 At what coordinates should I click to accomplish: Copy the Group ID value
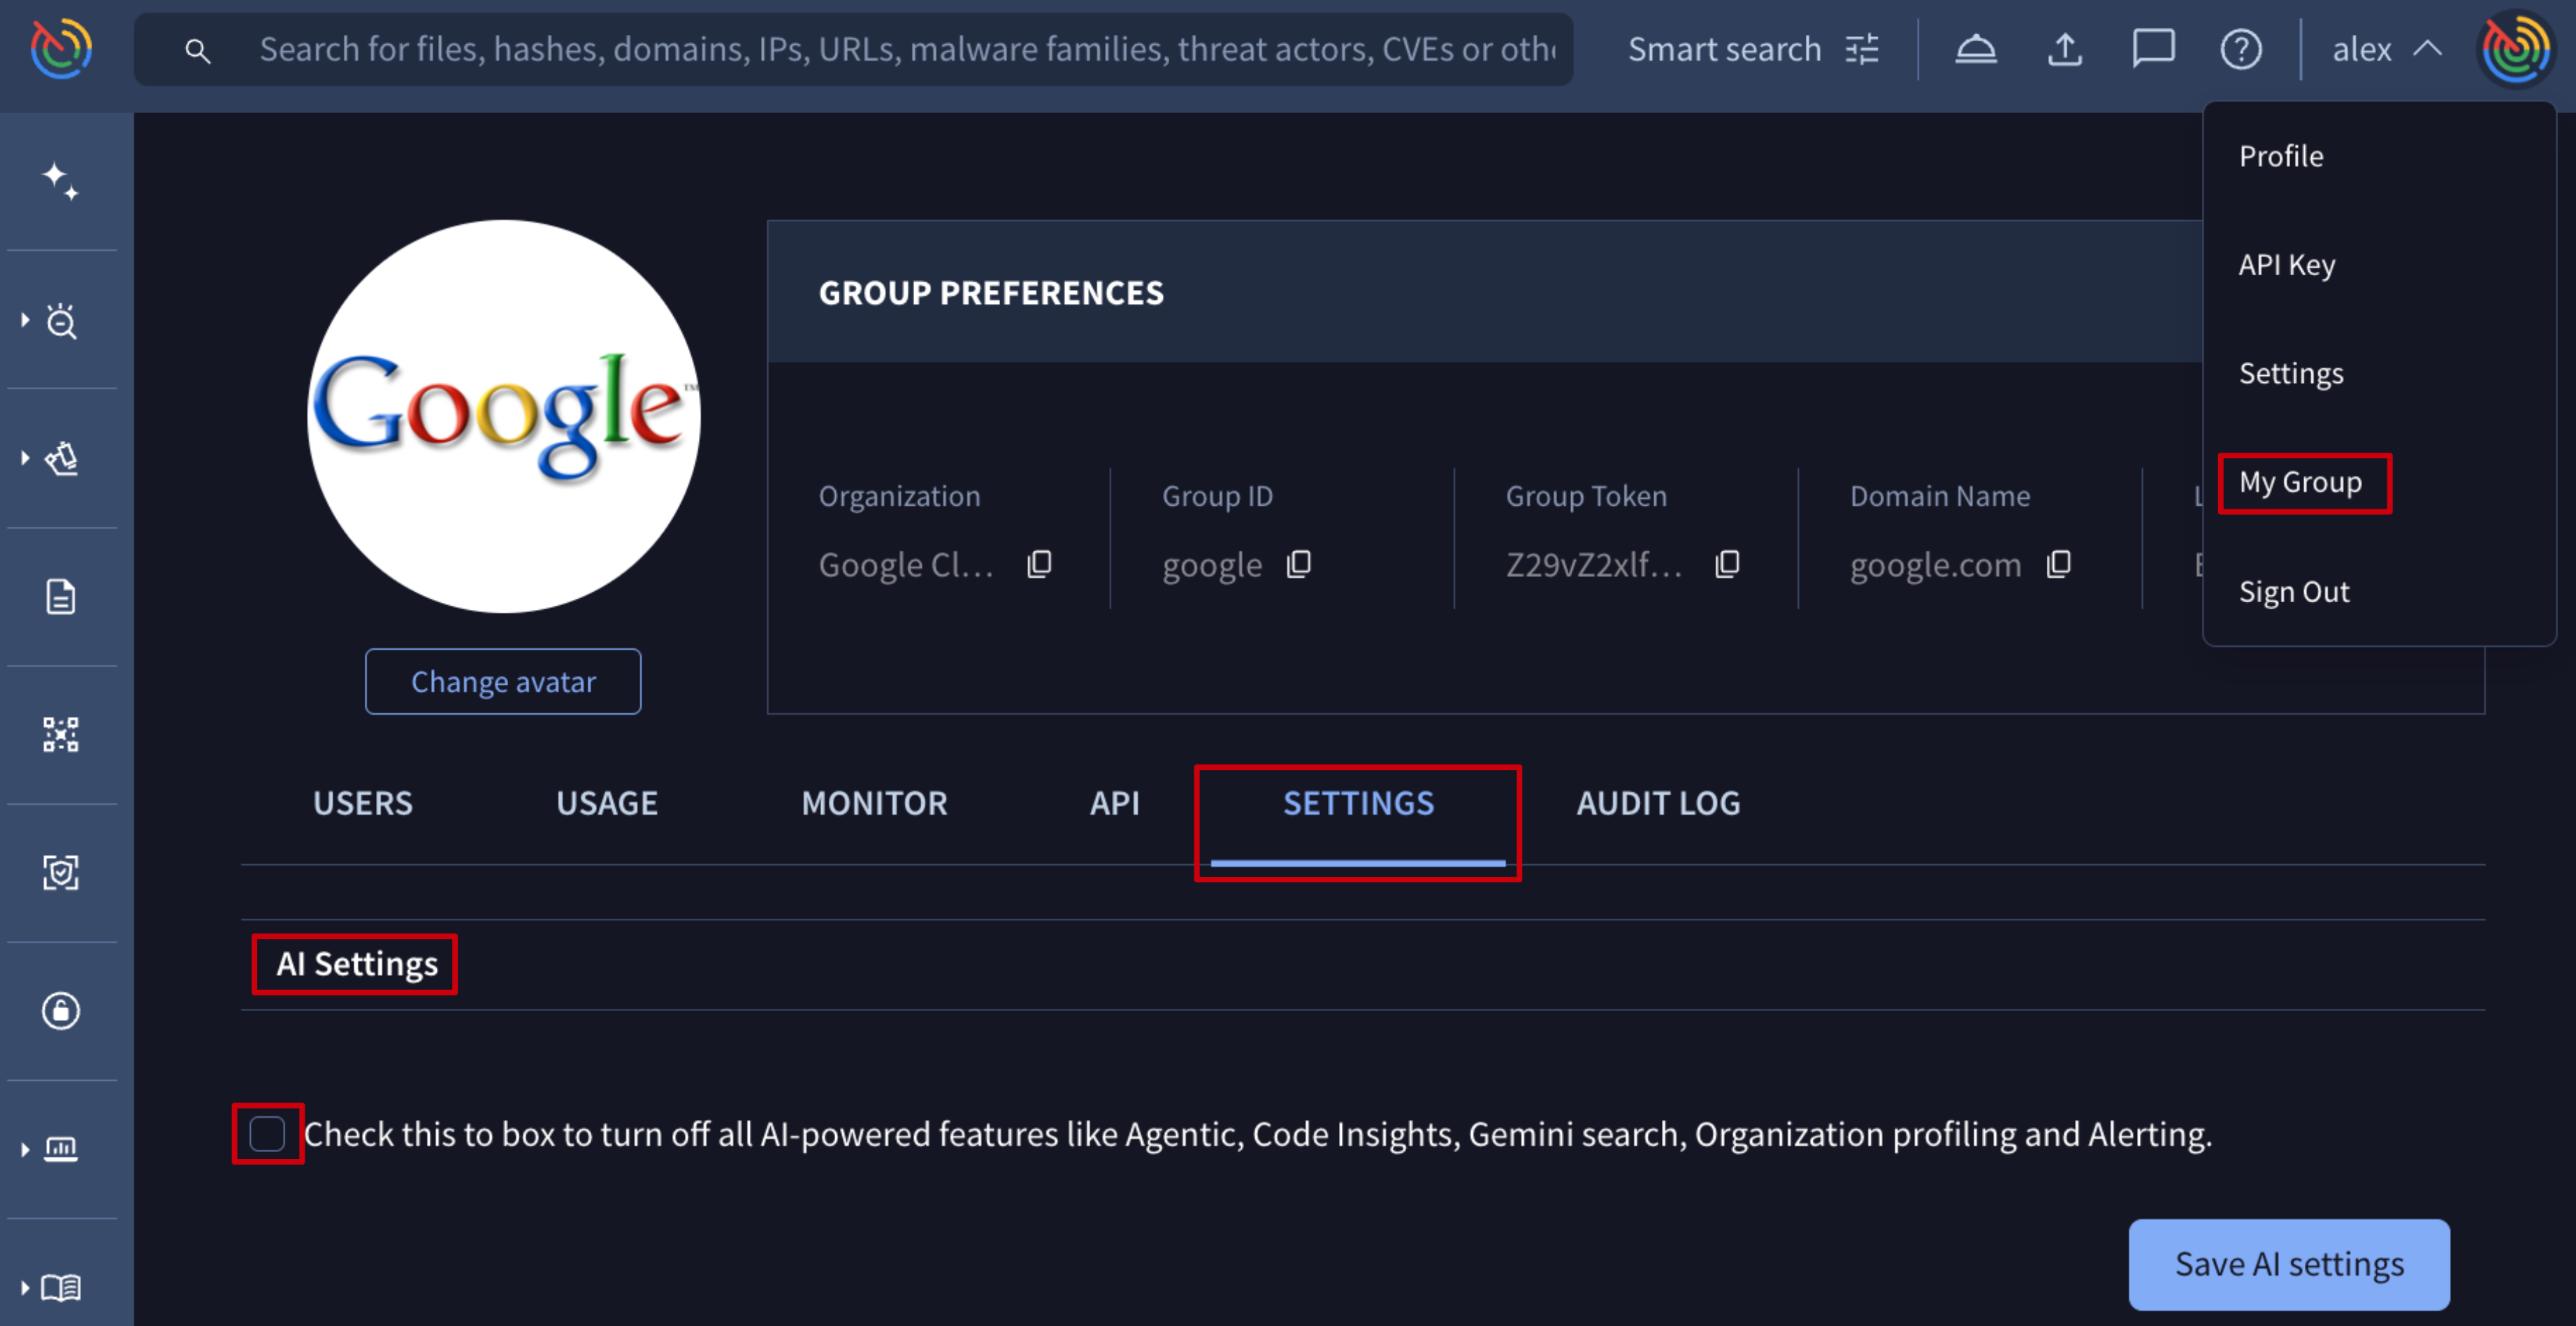[x=1298, y=564]
